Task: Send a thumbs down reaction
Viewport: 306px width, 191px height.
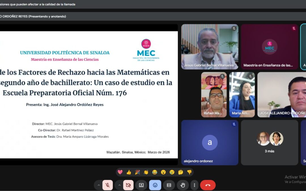Action: pyautogui.click(x=189, y=172)
